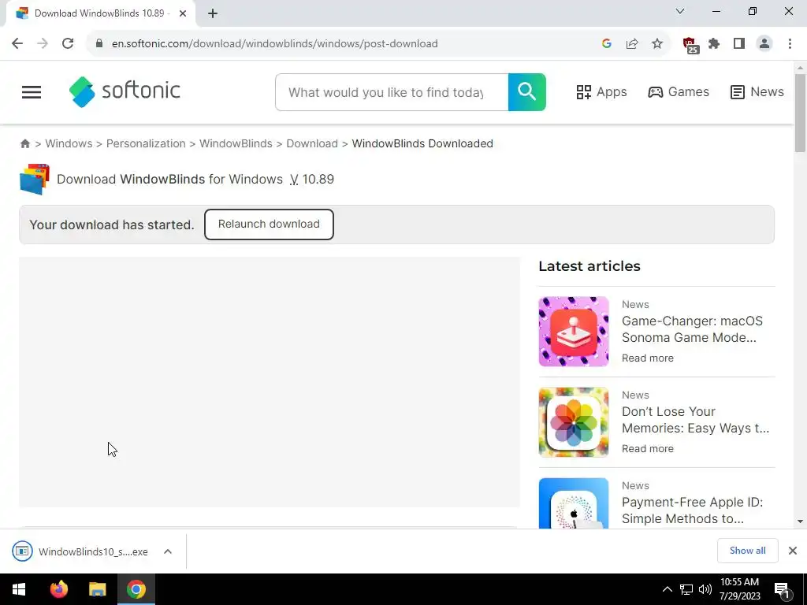The image size is (807, 605).
Task: Open the Softonic hamburger menu
Action: point(32,92)
